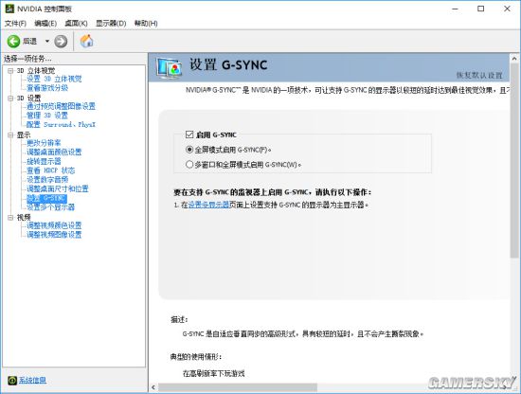Collapse the 3D 立体视觉 tree node
The image size is (521, 394).
(x=10, y=71)
